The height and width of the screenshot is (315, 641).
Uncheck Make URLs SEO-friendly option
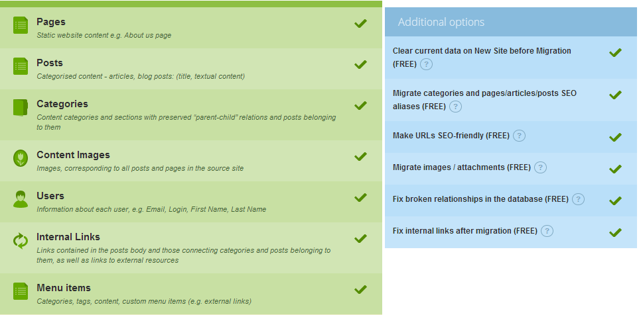[615, 138]
